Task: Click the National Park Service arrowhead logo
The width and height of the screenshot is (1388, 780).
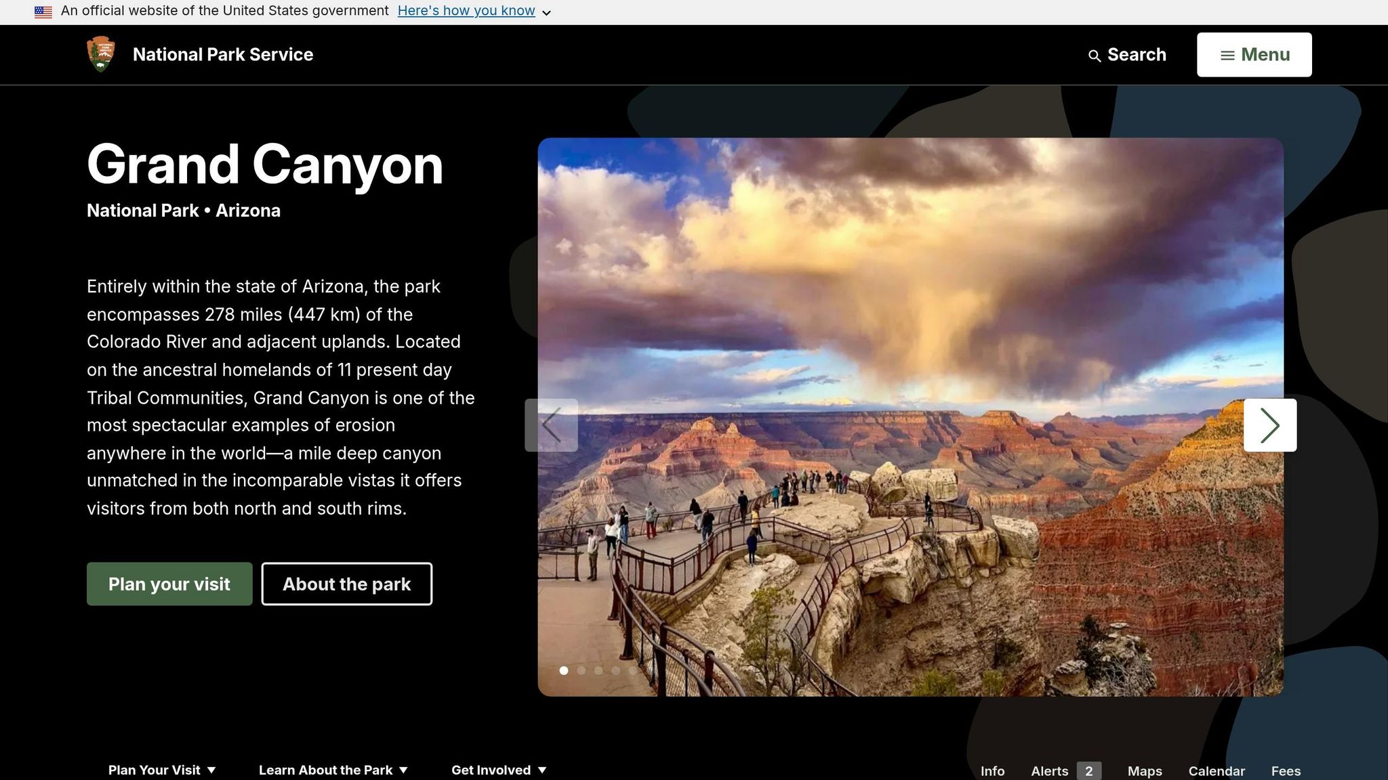Action: point(101,54)
